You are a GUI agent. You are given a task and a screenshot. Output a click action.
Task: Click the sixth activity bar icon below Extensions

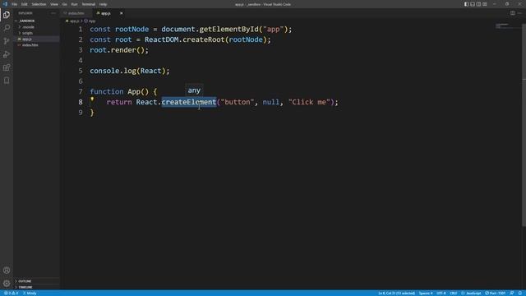(7, 81)
